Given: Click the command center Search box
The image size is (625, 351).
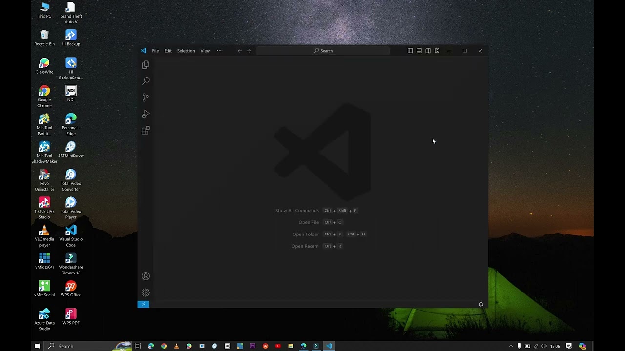Looking at the screenshot, I should coord(323,51).
